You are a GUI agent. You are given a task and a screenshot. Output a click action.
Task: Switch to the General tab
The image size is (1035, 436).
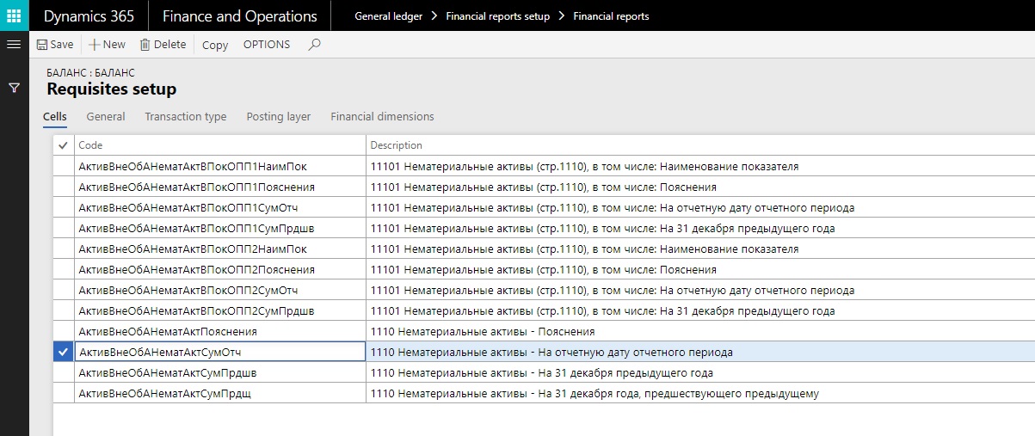click(x=106, y=117)
